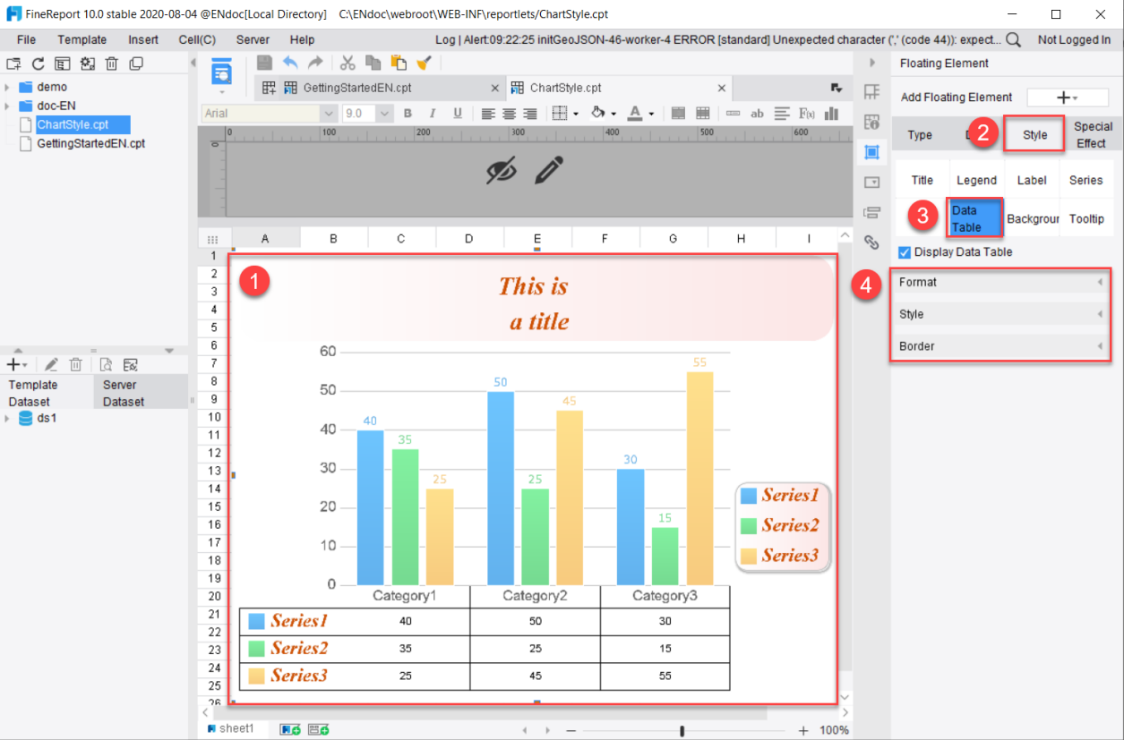Toggle underline formatting in the toolbar
1124x740 pixels.
(458, 114)
